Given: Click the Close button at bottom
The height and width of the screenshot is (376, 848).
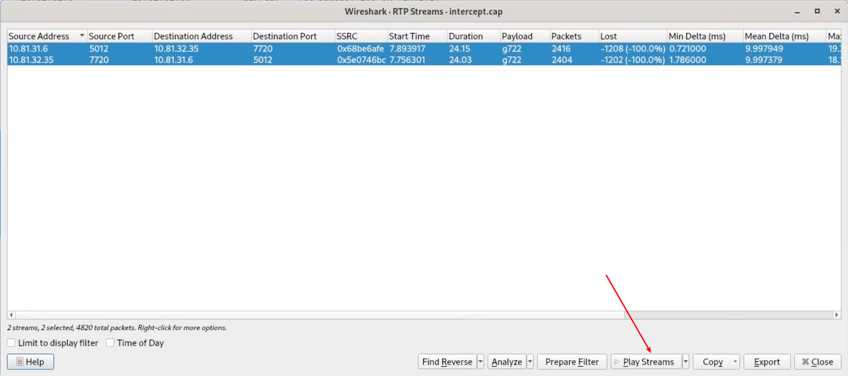Looking at the screenshot, I should point(817,362).
